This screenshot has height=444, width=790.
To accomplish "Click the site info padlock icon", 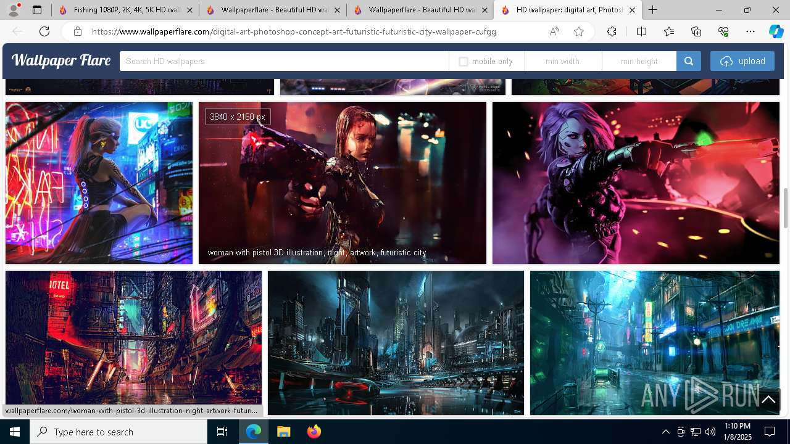I will 78,31.
